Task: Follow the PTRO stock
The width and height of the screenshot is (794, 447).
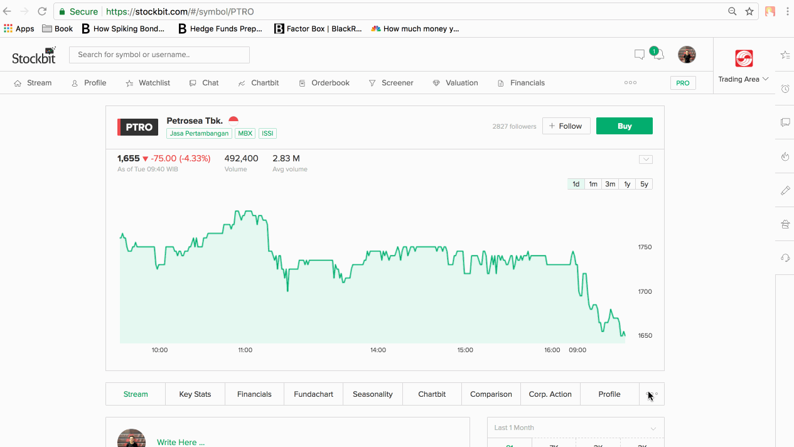Action: point(566,126)
